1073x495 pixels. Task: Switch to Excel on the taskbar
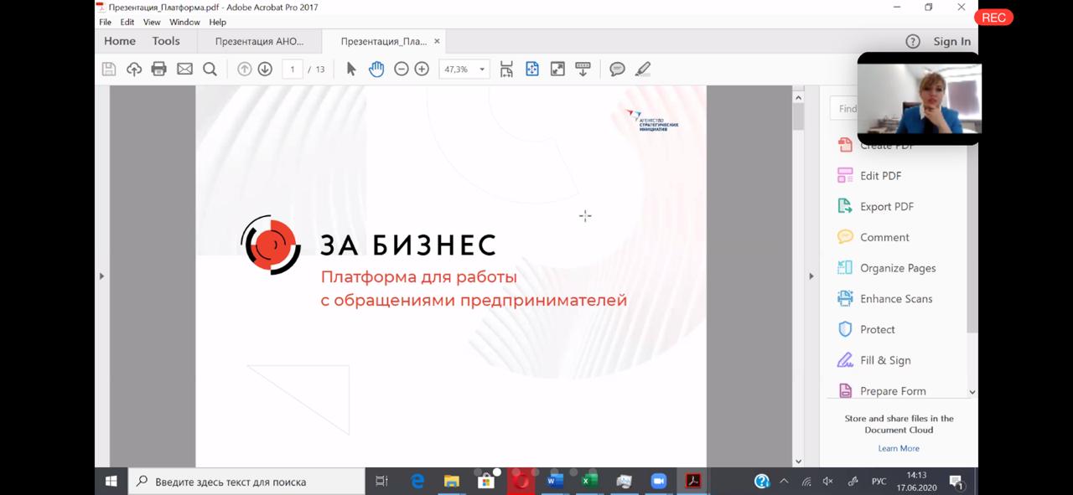tap(589, 482)
